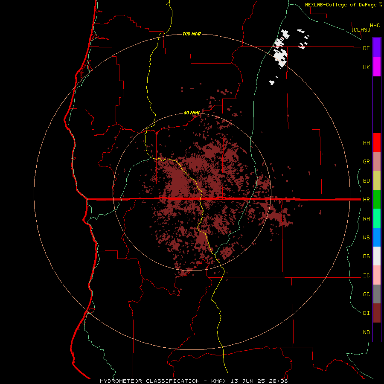Click the purple RF legend color swatch
384x384 pixels.
(x=377, y=47)
